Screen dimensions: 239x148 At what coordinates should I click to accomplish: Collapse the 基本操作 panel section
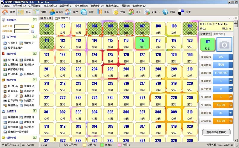[35, 20]
